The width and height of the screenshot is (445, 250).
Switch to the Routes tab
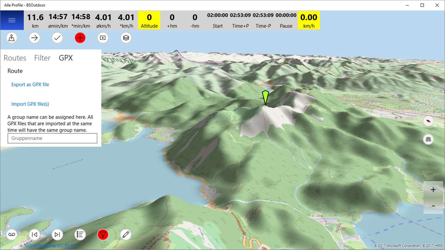click(x=15, y=58)
